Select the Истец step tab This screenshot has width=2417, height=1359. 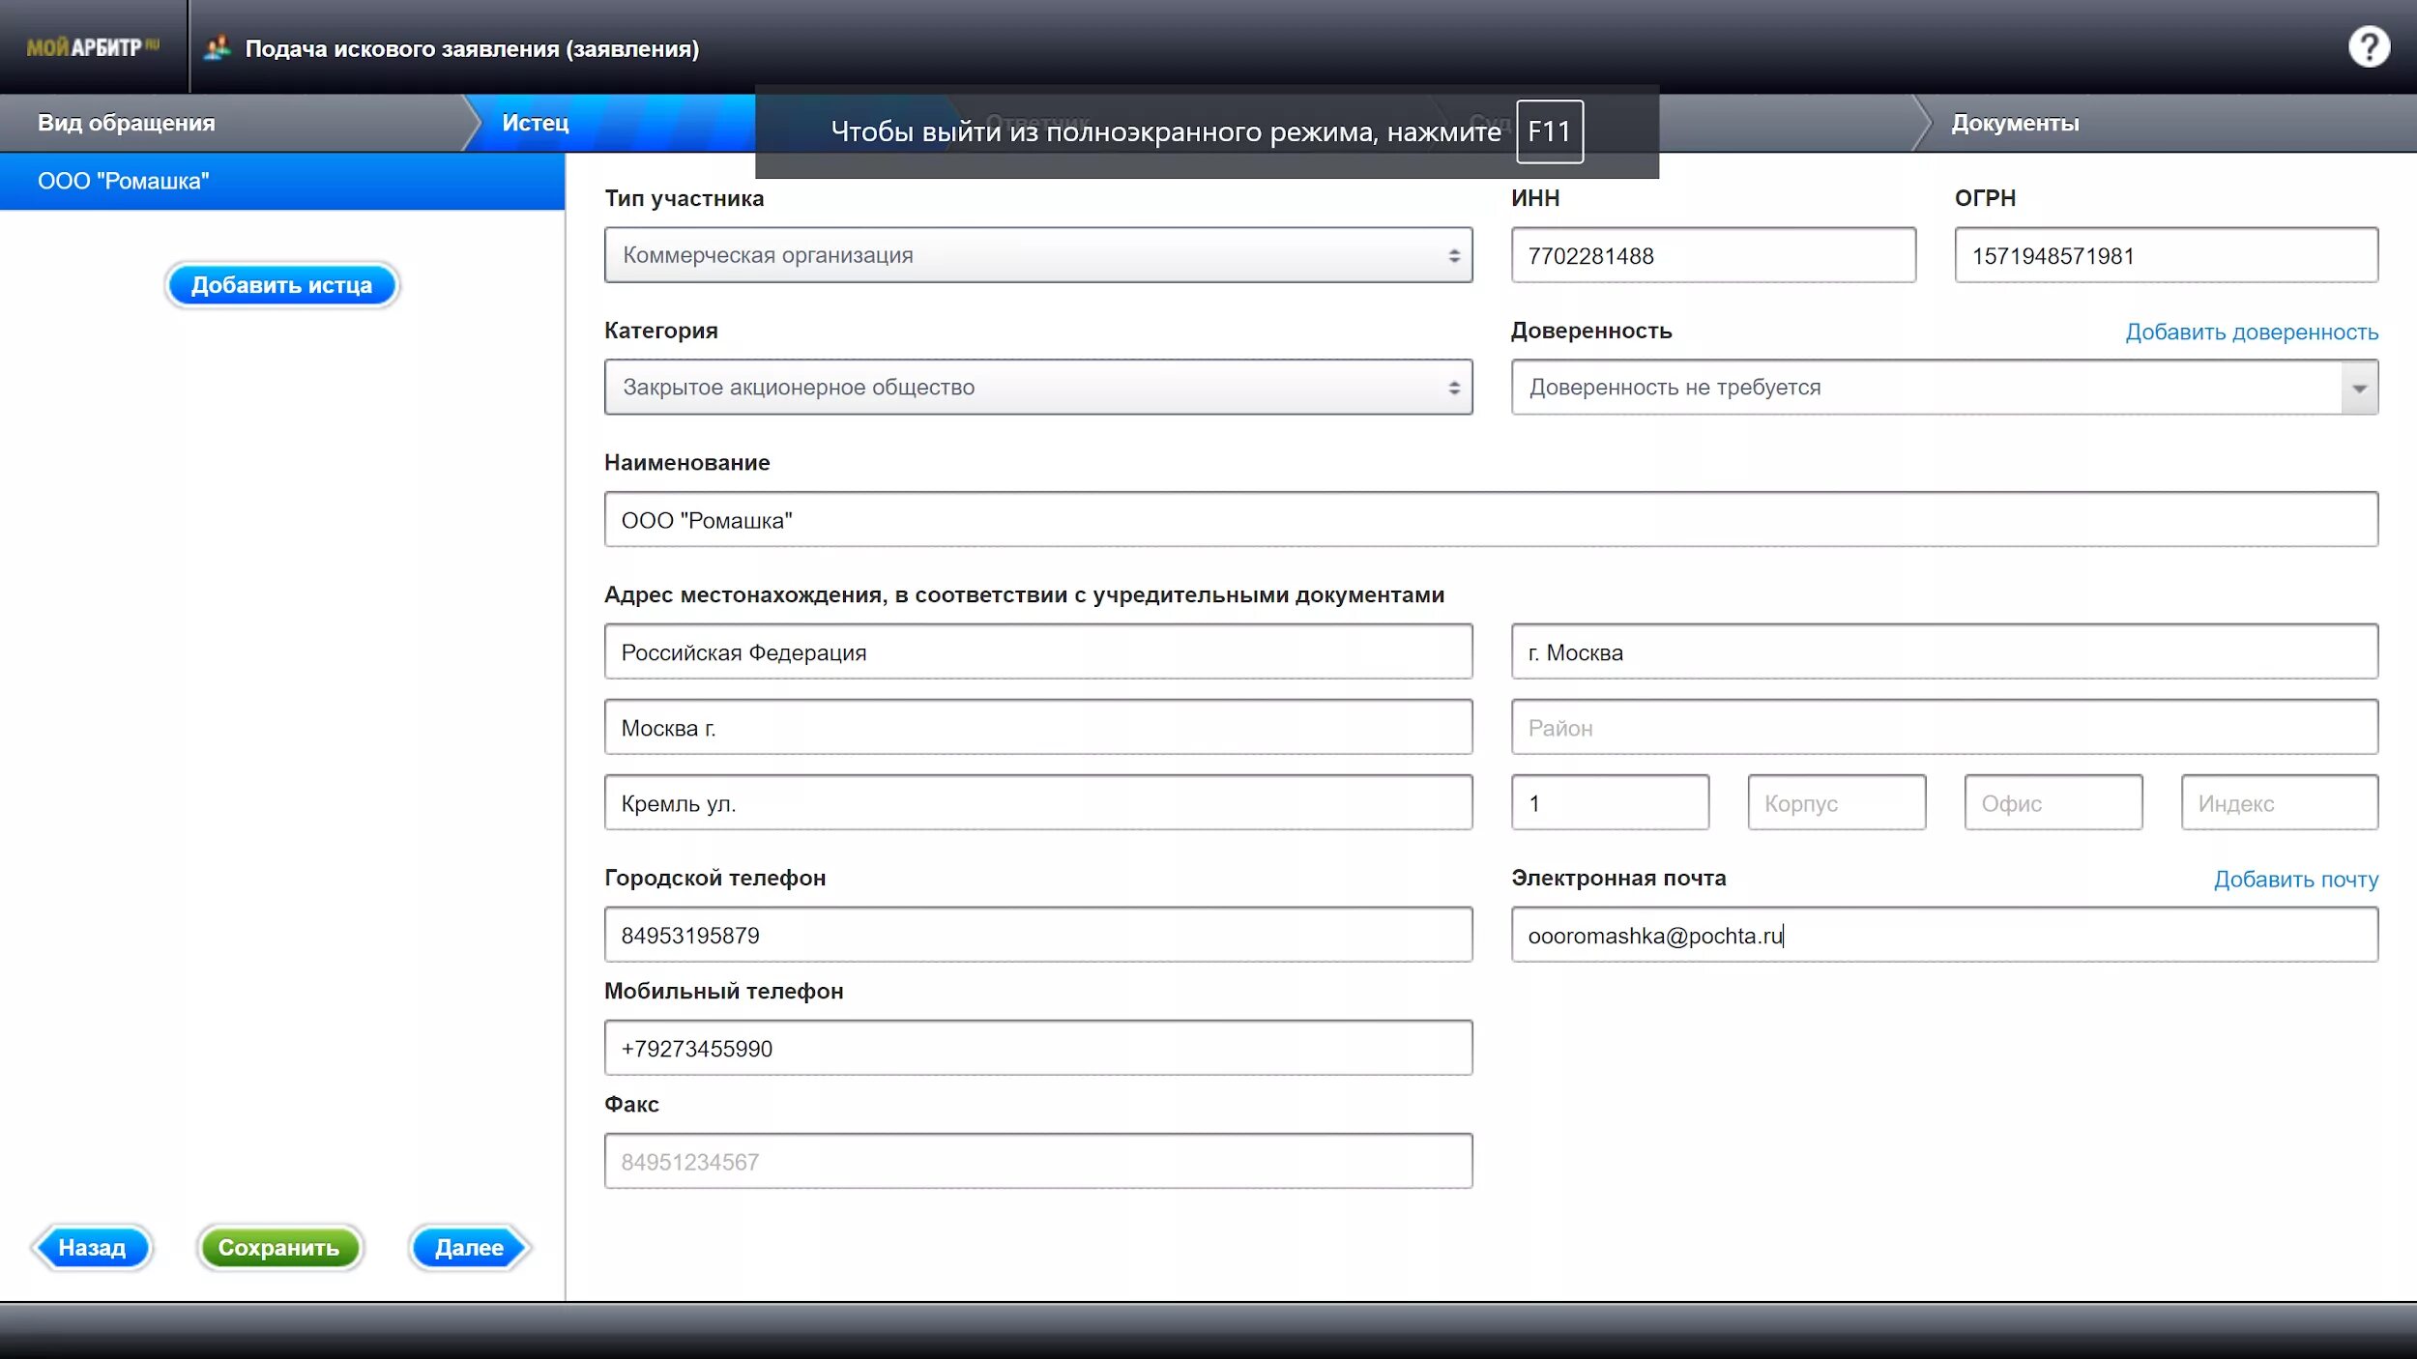(x=535, y=123)
